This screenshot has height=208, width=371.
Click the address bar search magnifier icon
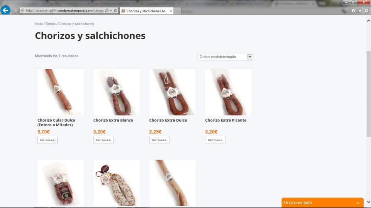107,10
